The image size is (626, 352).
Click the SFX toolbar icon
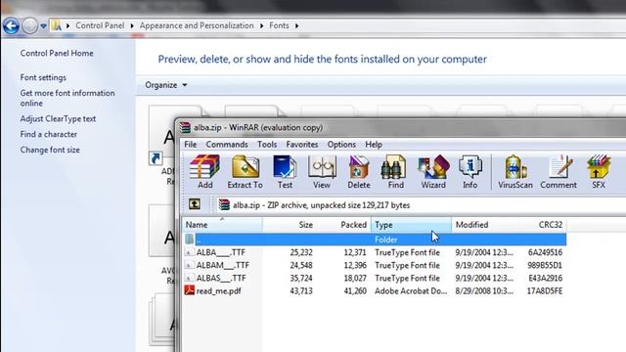599,172
